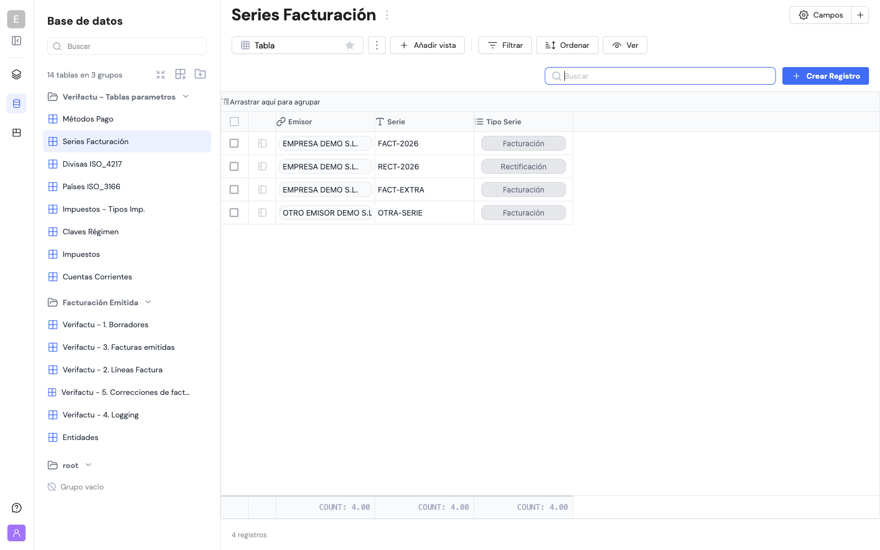Screen dimensions: 880x550
Task: Sort by the Emisor column header
Action: click(x=325, y=122)
